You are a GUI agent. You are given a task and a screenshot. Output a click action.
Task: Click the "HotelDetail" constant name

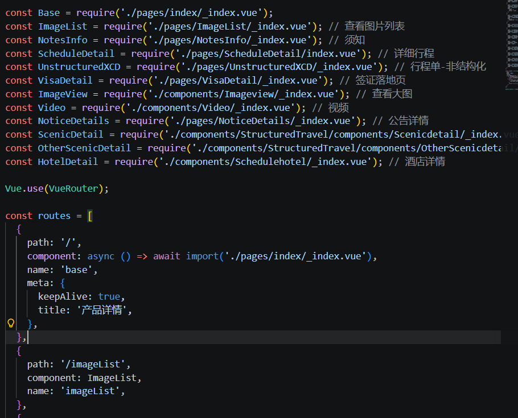[68, 162]
